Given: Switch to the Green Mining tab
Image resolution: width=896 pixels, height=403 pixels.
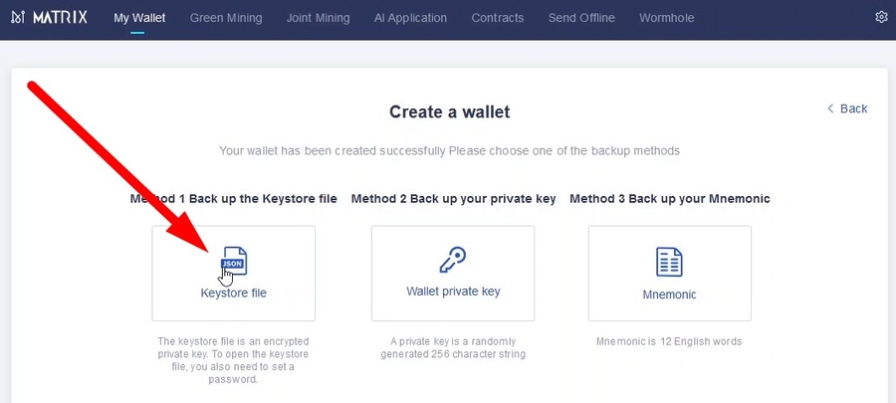Looking at the screenshot, I should click(226, 18).
